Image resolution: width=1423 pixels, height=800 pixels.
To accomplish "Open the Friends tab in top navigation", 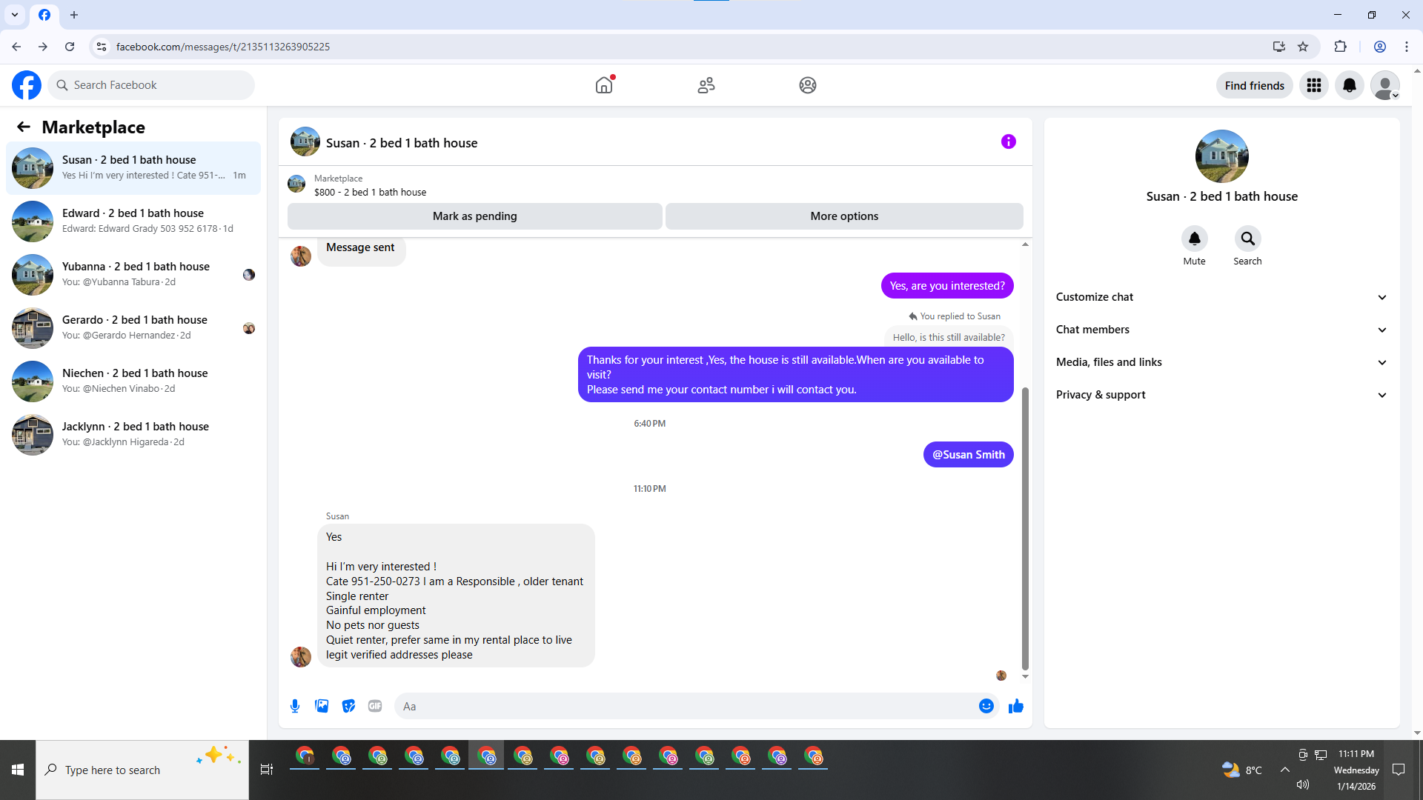I will (x=706, y=85).
